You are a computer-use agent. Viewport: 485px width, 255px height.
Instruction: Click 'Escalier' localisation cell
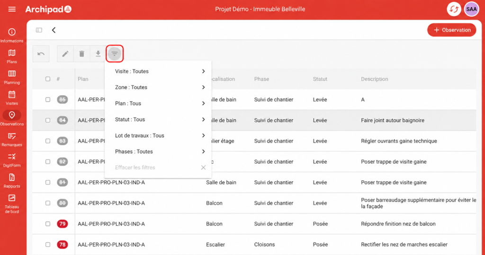[x=216, y=245]
